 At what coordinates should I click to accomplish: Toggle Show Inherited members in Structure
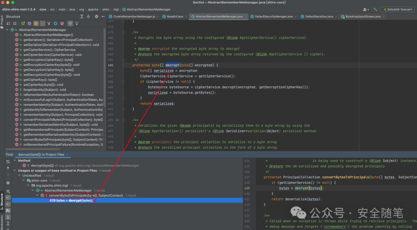coord(23,24)
